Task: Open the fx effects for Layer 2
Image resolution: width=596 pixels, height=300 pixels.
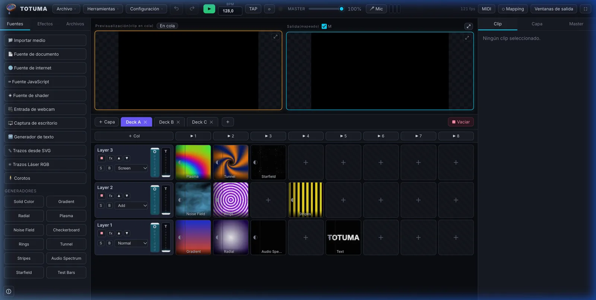Action: click(111, 196)
